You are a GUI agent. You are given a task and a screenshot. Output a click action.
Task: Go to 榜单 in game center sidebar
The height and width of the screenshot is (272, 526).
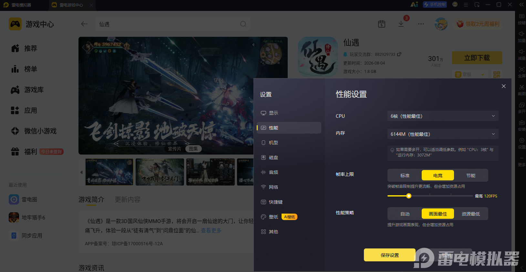click(24, 69)
